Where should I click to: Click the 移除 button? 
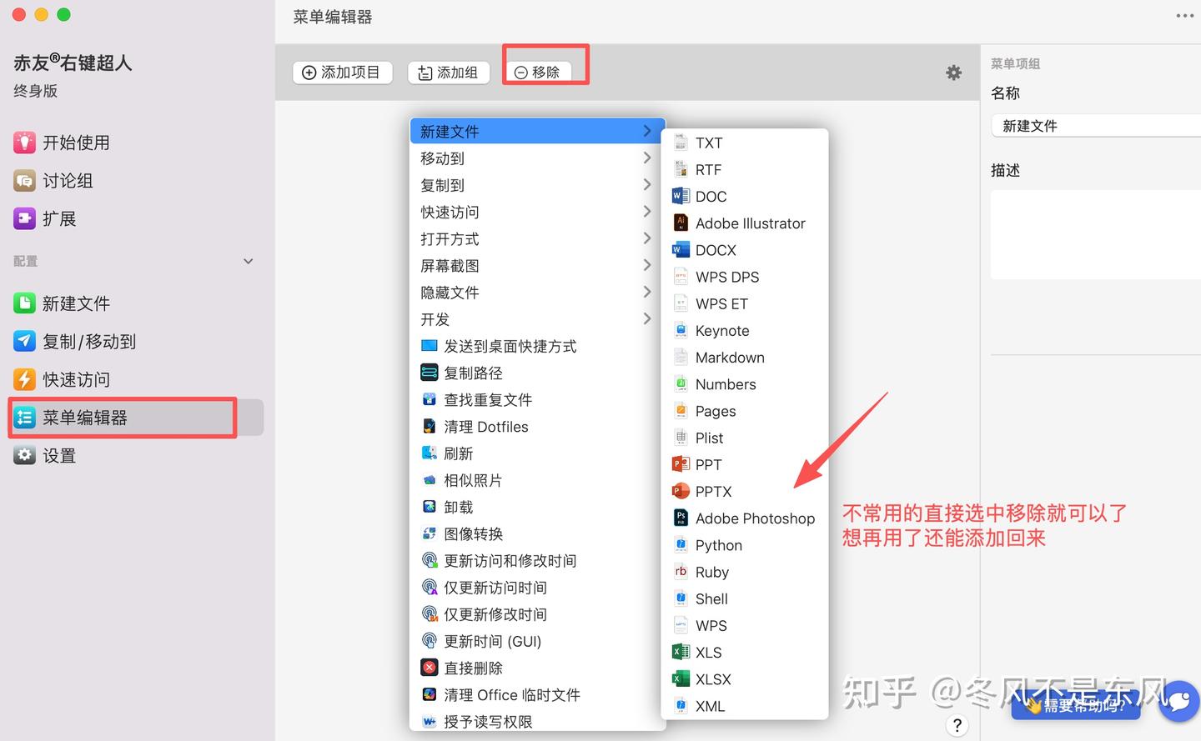pos(537,73)
